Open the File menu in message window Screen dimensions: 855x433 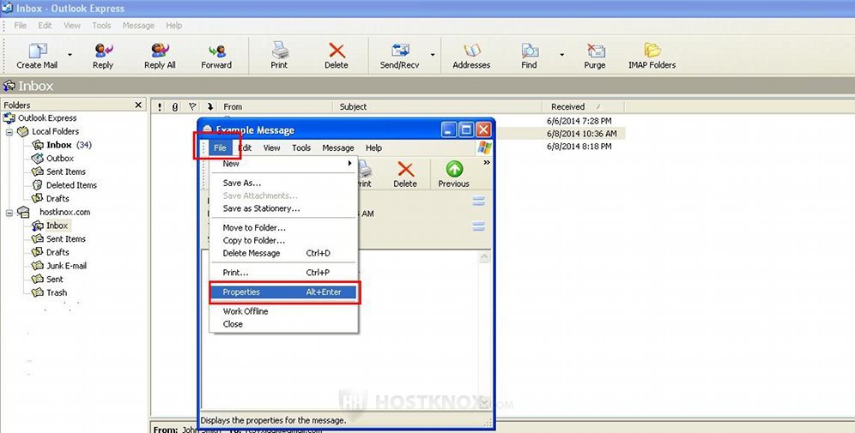click(220, 147)
